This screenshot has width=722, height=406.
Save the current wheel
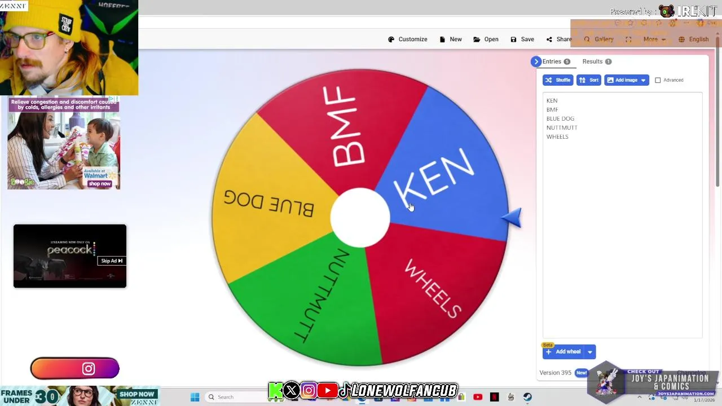coord(522,39)
